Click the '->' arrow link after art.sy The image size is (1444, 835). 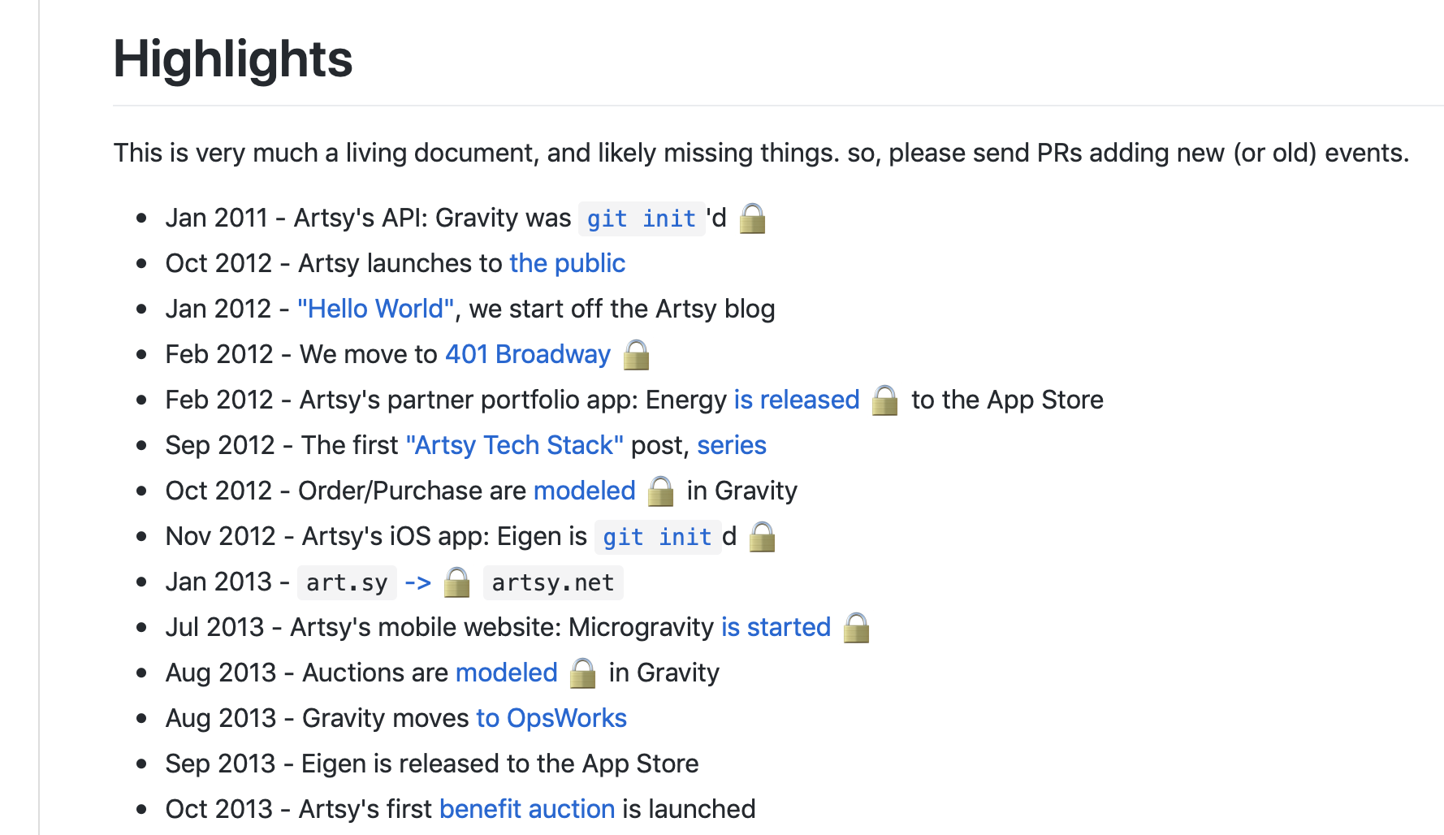[417, 582]
